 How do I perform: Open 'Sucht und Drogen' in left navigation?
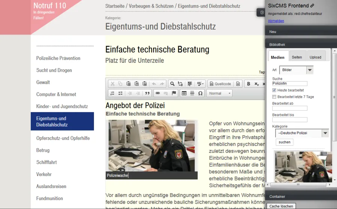pos(54,70)
